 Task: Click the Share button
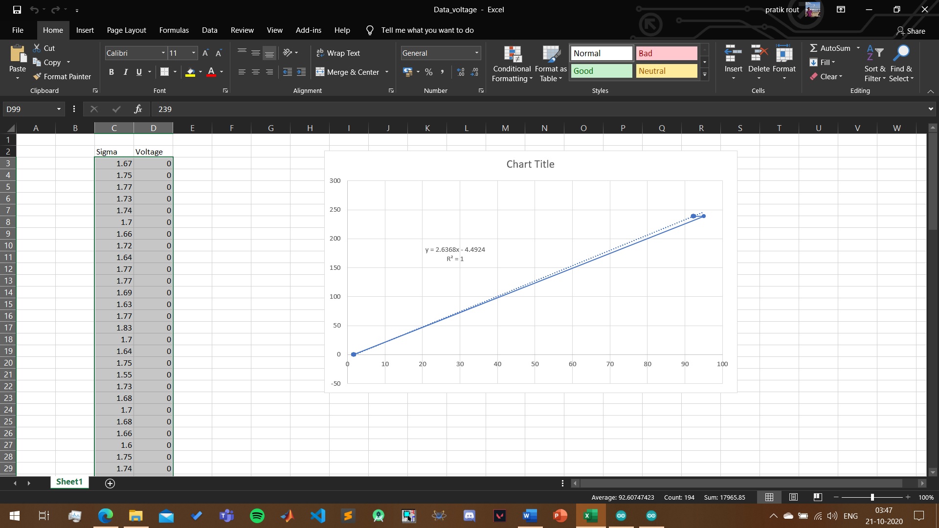(x=911, y=31)
